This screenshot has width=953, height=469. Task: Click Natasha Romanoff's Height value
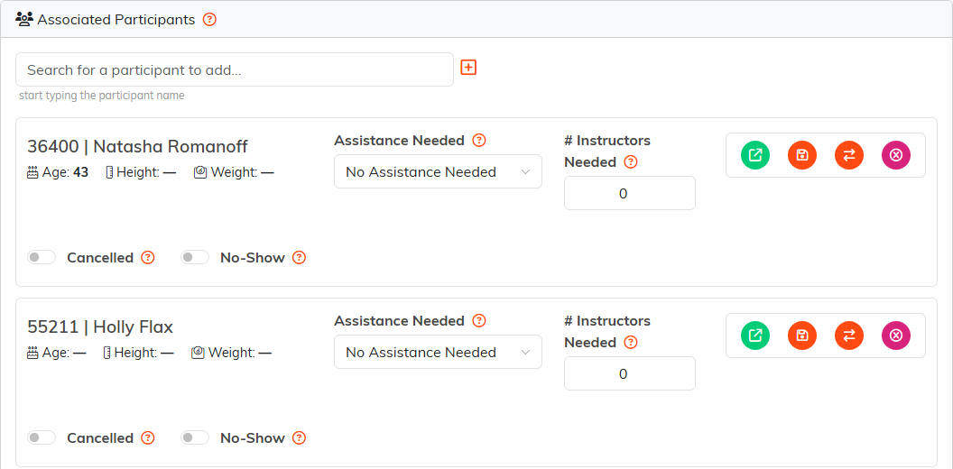pos(169,172)
